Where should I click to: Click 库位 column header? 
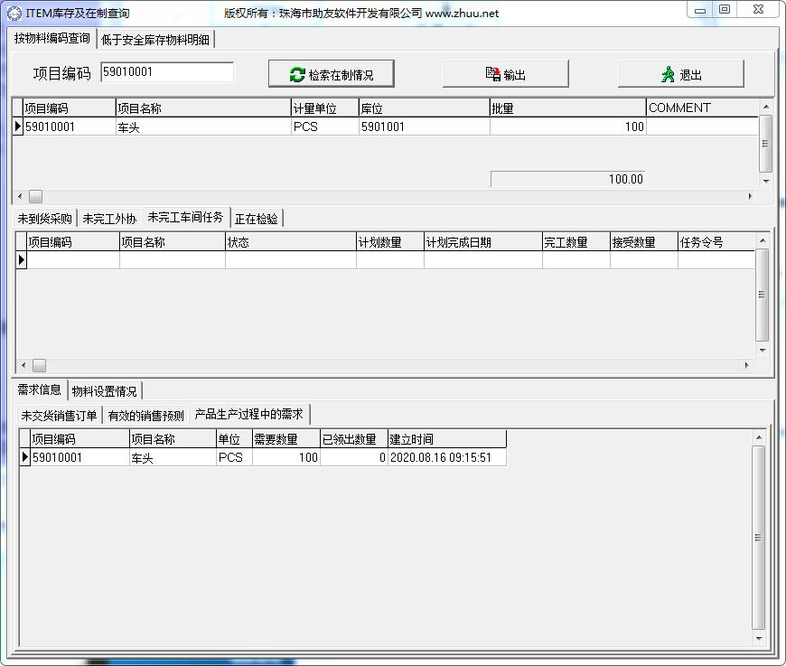coord(424,108)
